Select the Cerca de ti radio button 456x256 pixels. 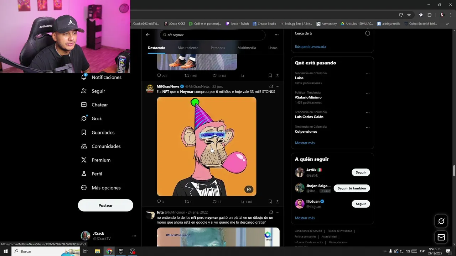(x=368, y=33)
